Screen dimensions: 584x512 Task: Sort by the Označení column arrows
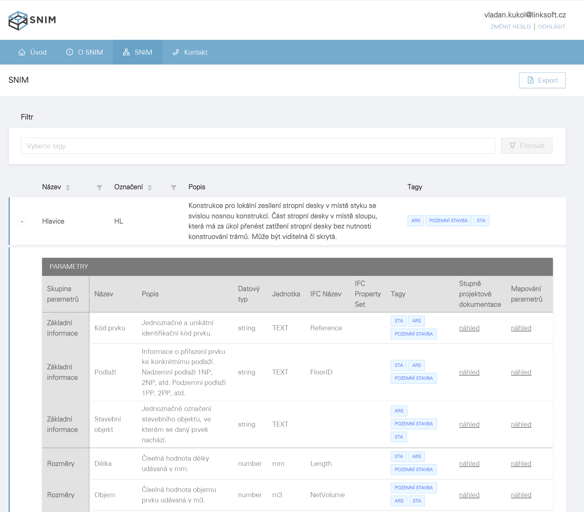tap(150, 188)
